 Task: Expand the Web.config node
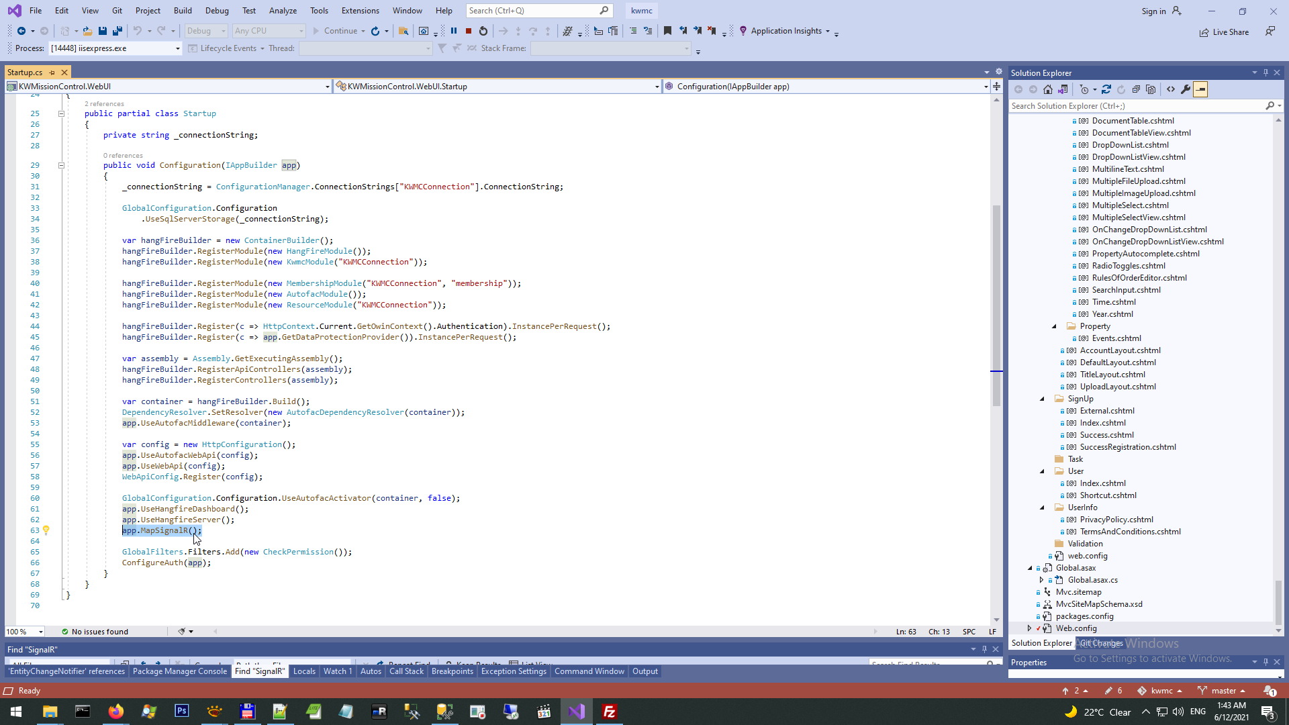click(1029, 628)
